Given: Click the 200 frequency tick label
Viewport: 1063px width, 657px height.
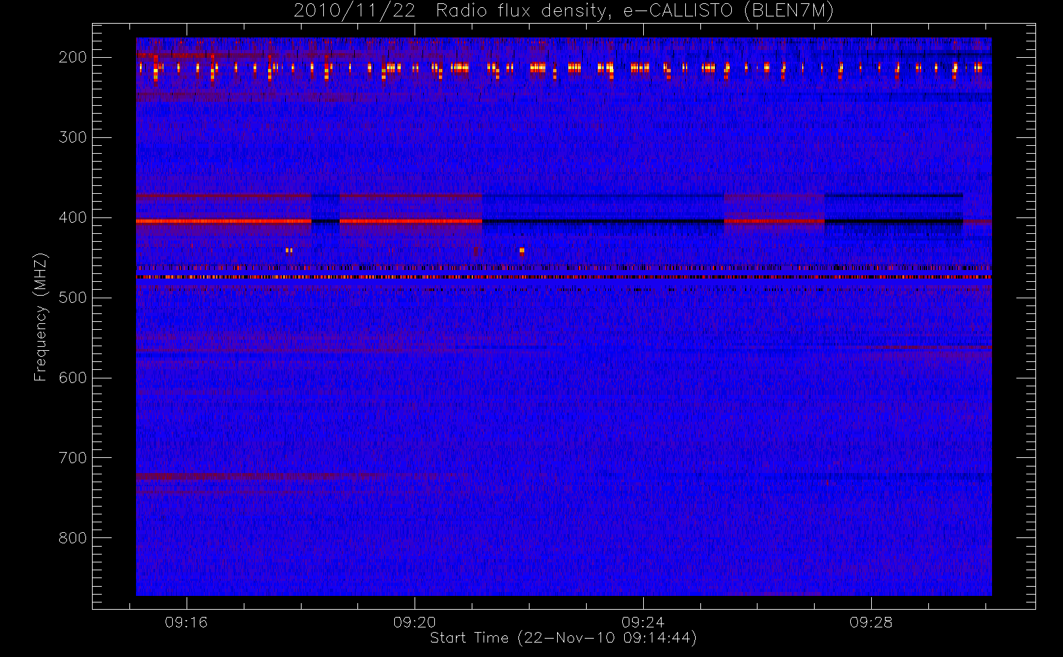Looking at the screenshot, I should [x=72, y=57].
